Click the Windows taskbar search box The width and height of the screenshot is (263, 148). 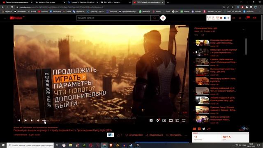coord(30,145)
